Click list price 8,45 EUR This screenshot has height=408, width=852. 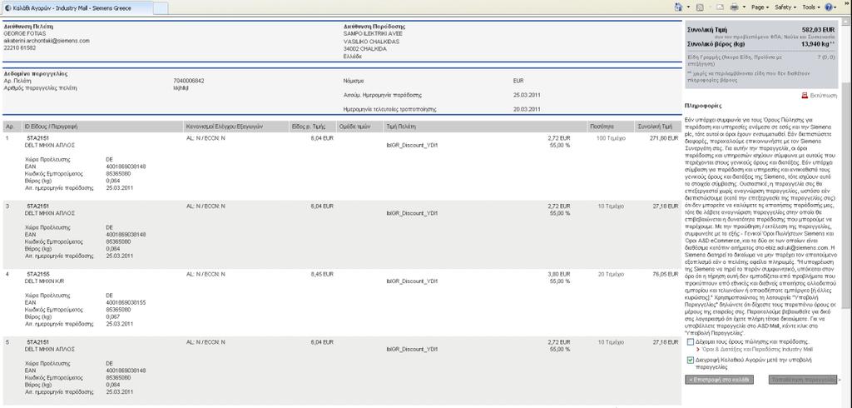[x=322, y=274]
